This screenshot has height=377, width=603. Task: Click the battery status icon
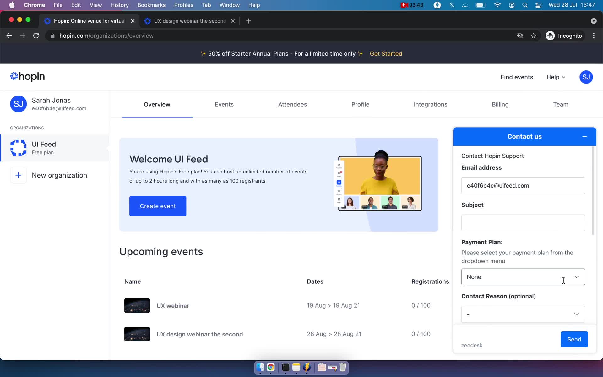481,5
